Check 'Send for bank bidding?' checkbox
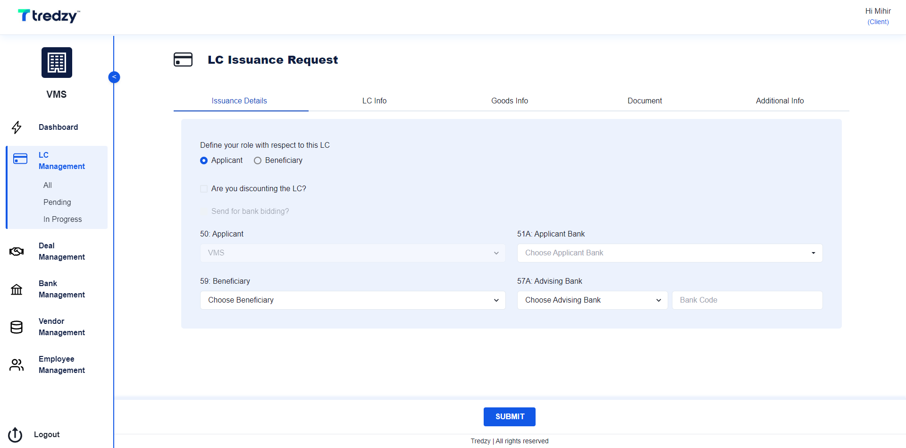The height and width of the screenshot is (448, 906). pos(204,211)
